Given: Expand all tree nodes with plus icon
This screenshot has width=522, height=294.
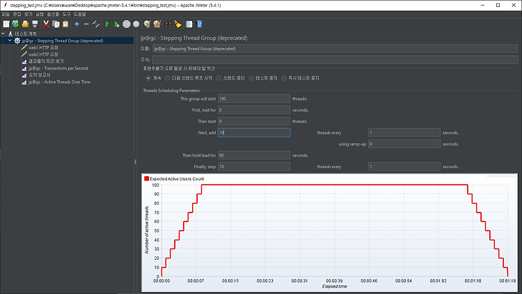Looking at the screenshot, I should [x=77, y=24].
